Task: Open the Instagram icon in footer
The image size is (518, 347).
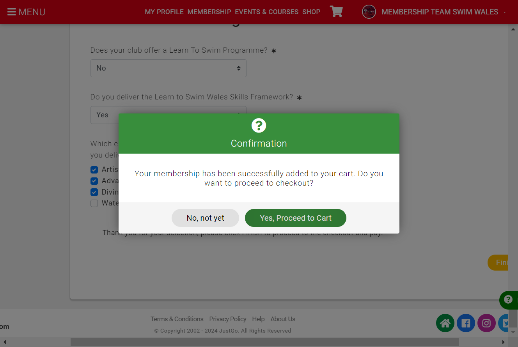Action: (486, 323)
